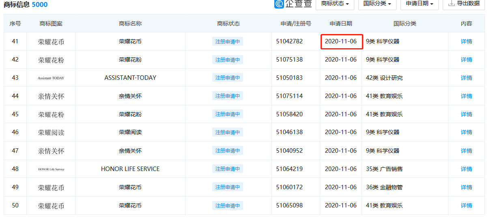Open 详情 link for row 41
The height and width of the screenshot is (218, 491).
[466, 41]
